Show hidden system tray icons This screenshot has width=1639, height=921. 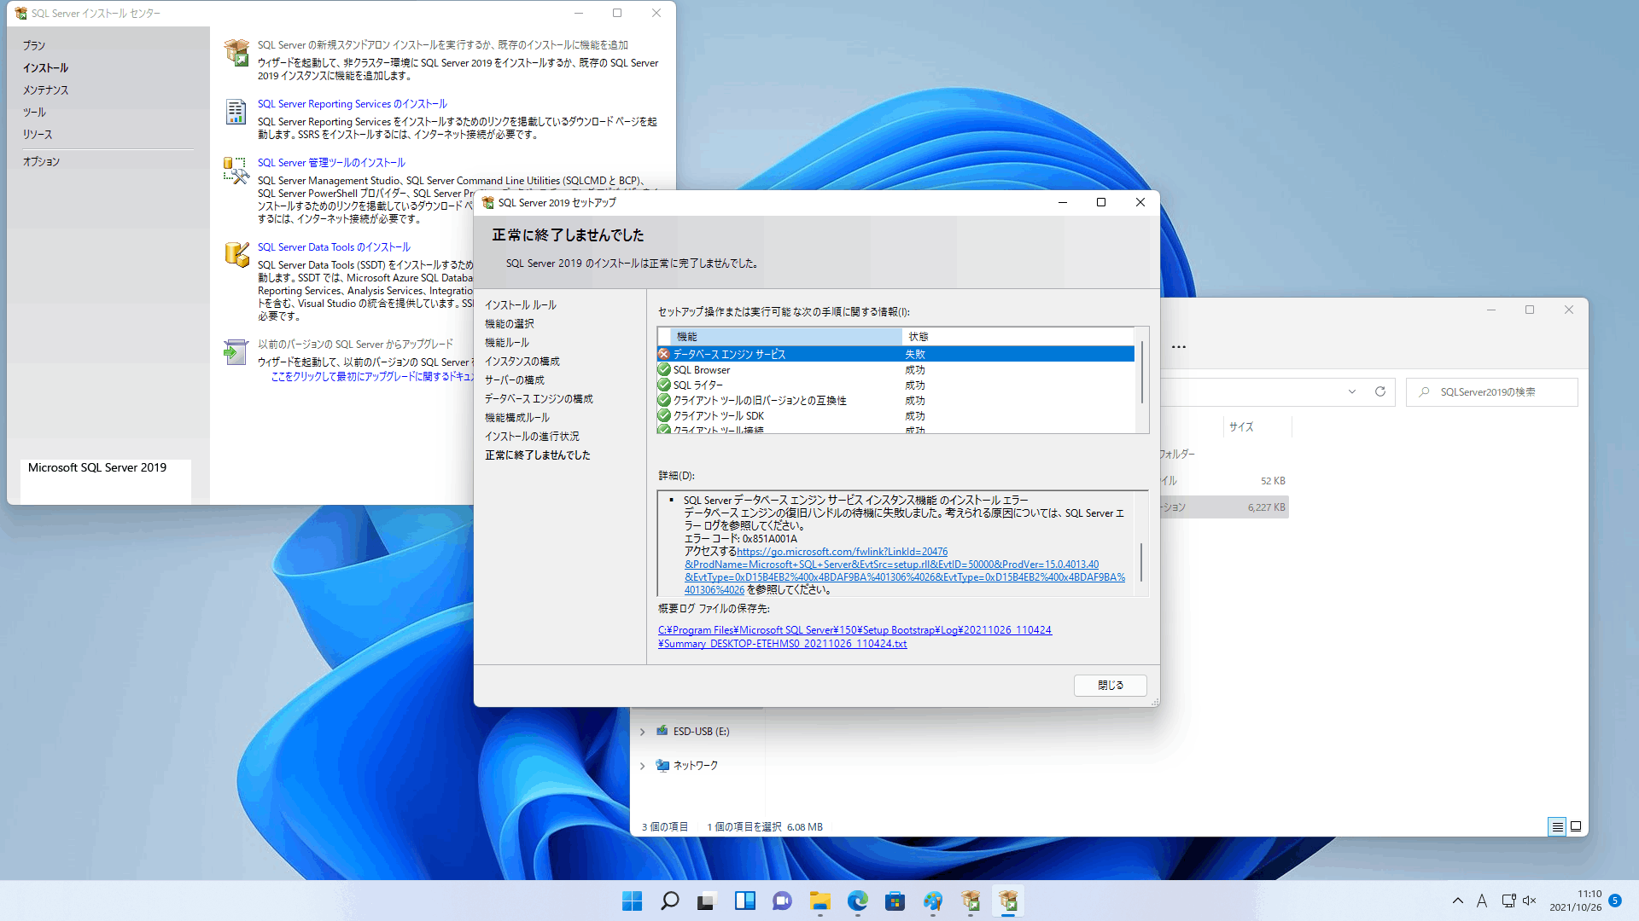click(x=1458, y=901)
